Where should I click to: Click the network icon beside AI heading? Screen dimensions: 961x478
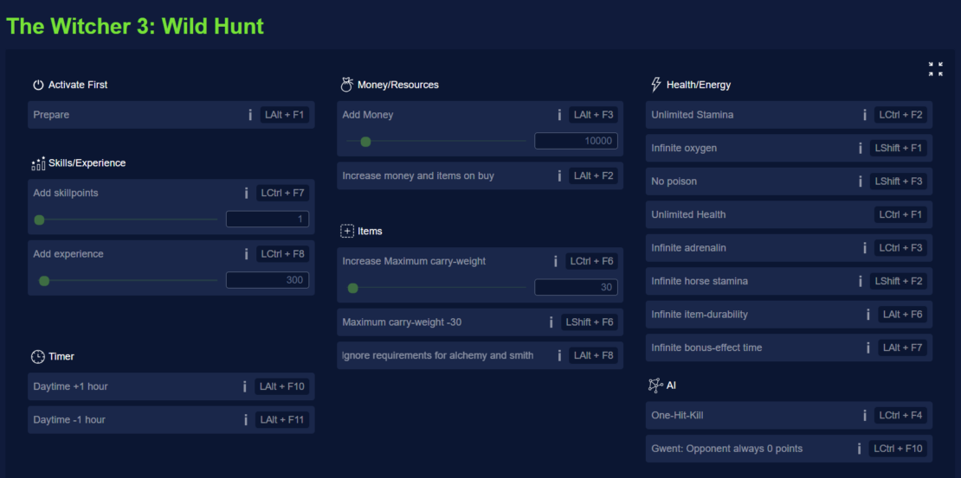tap(655, 386)
